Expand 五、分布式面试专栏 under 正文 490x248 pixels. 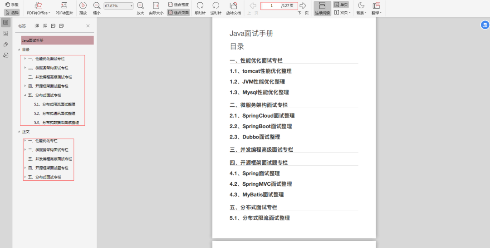point(25,177)
